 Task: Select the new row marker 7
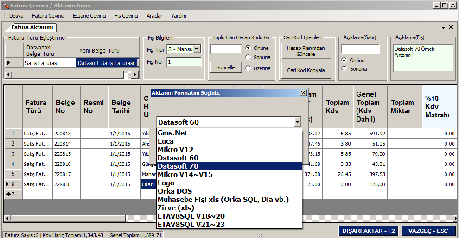point(13,194)
